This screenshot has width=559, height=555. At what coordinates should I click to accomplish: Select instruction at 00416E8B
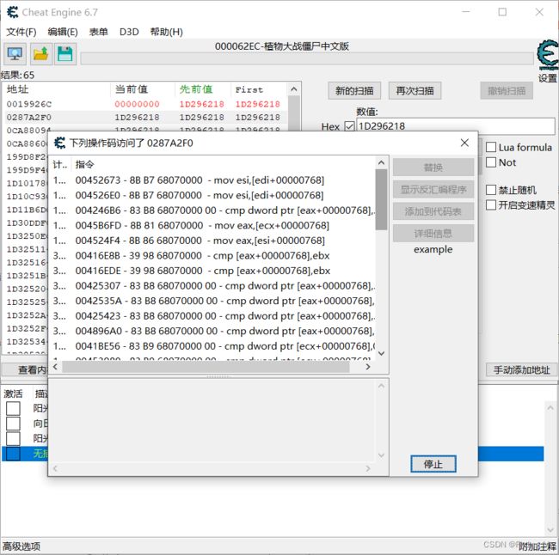(212, 256)
